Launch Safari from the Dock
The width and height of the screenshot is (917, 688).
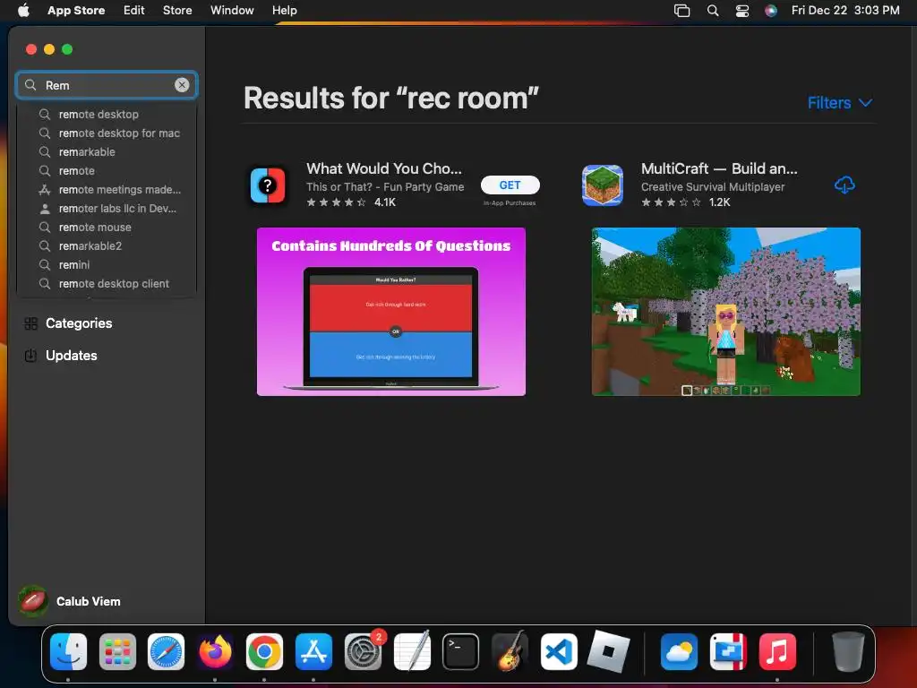166,651
